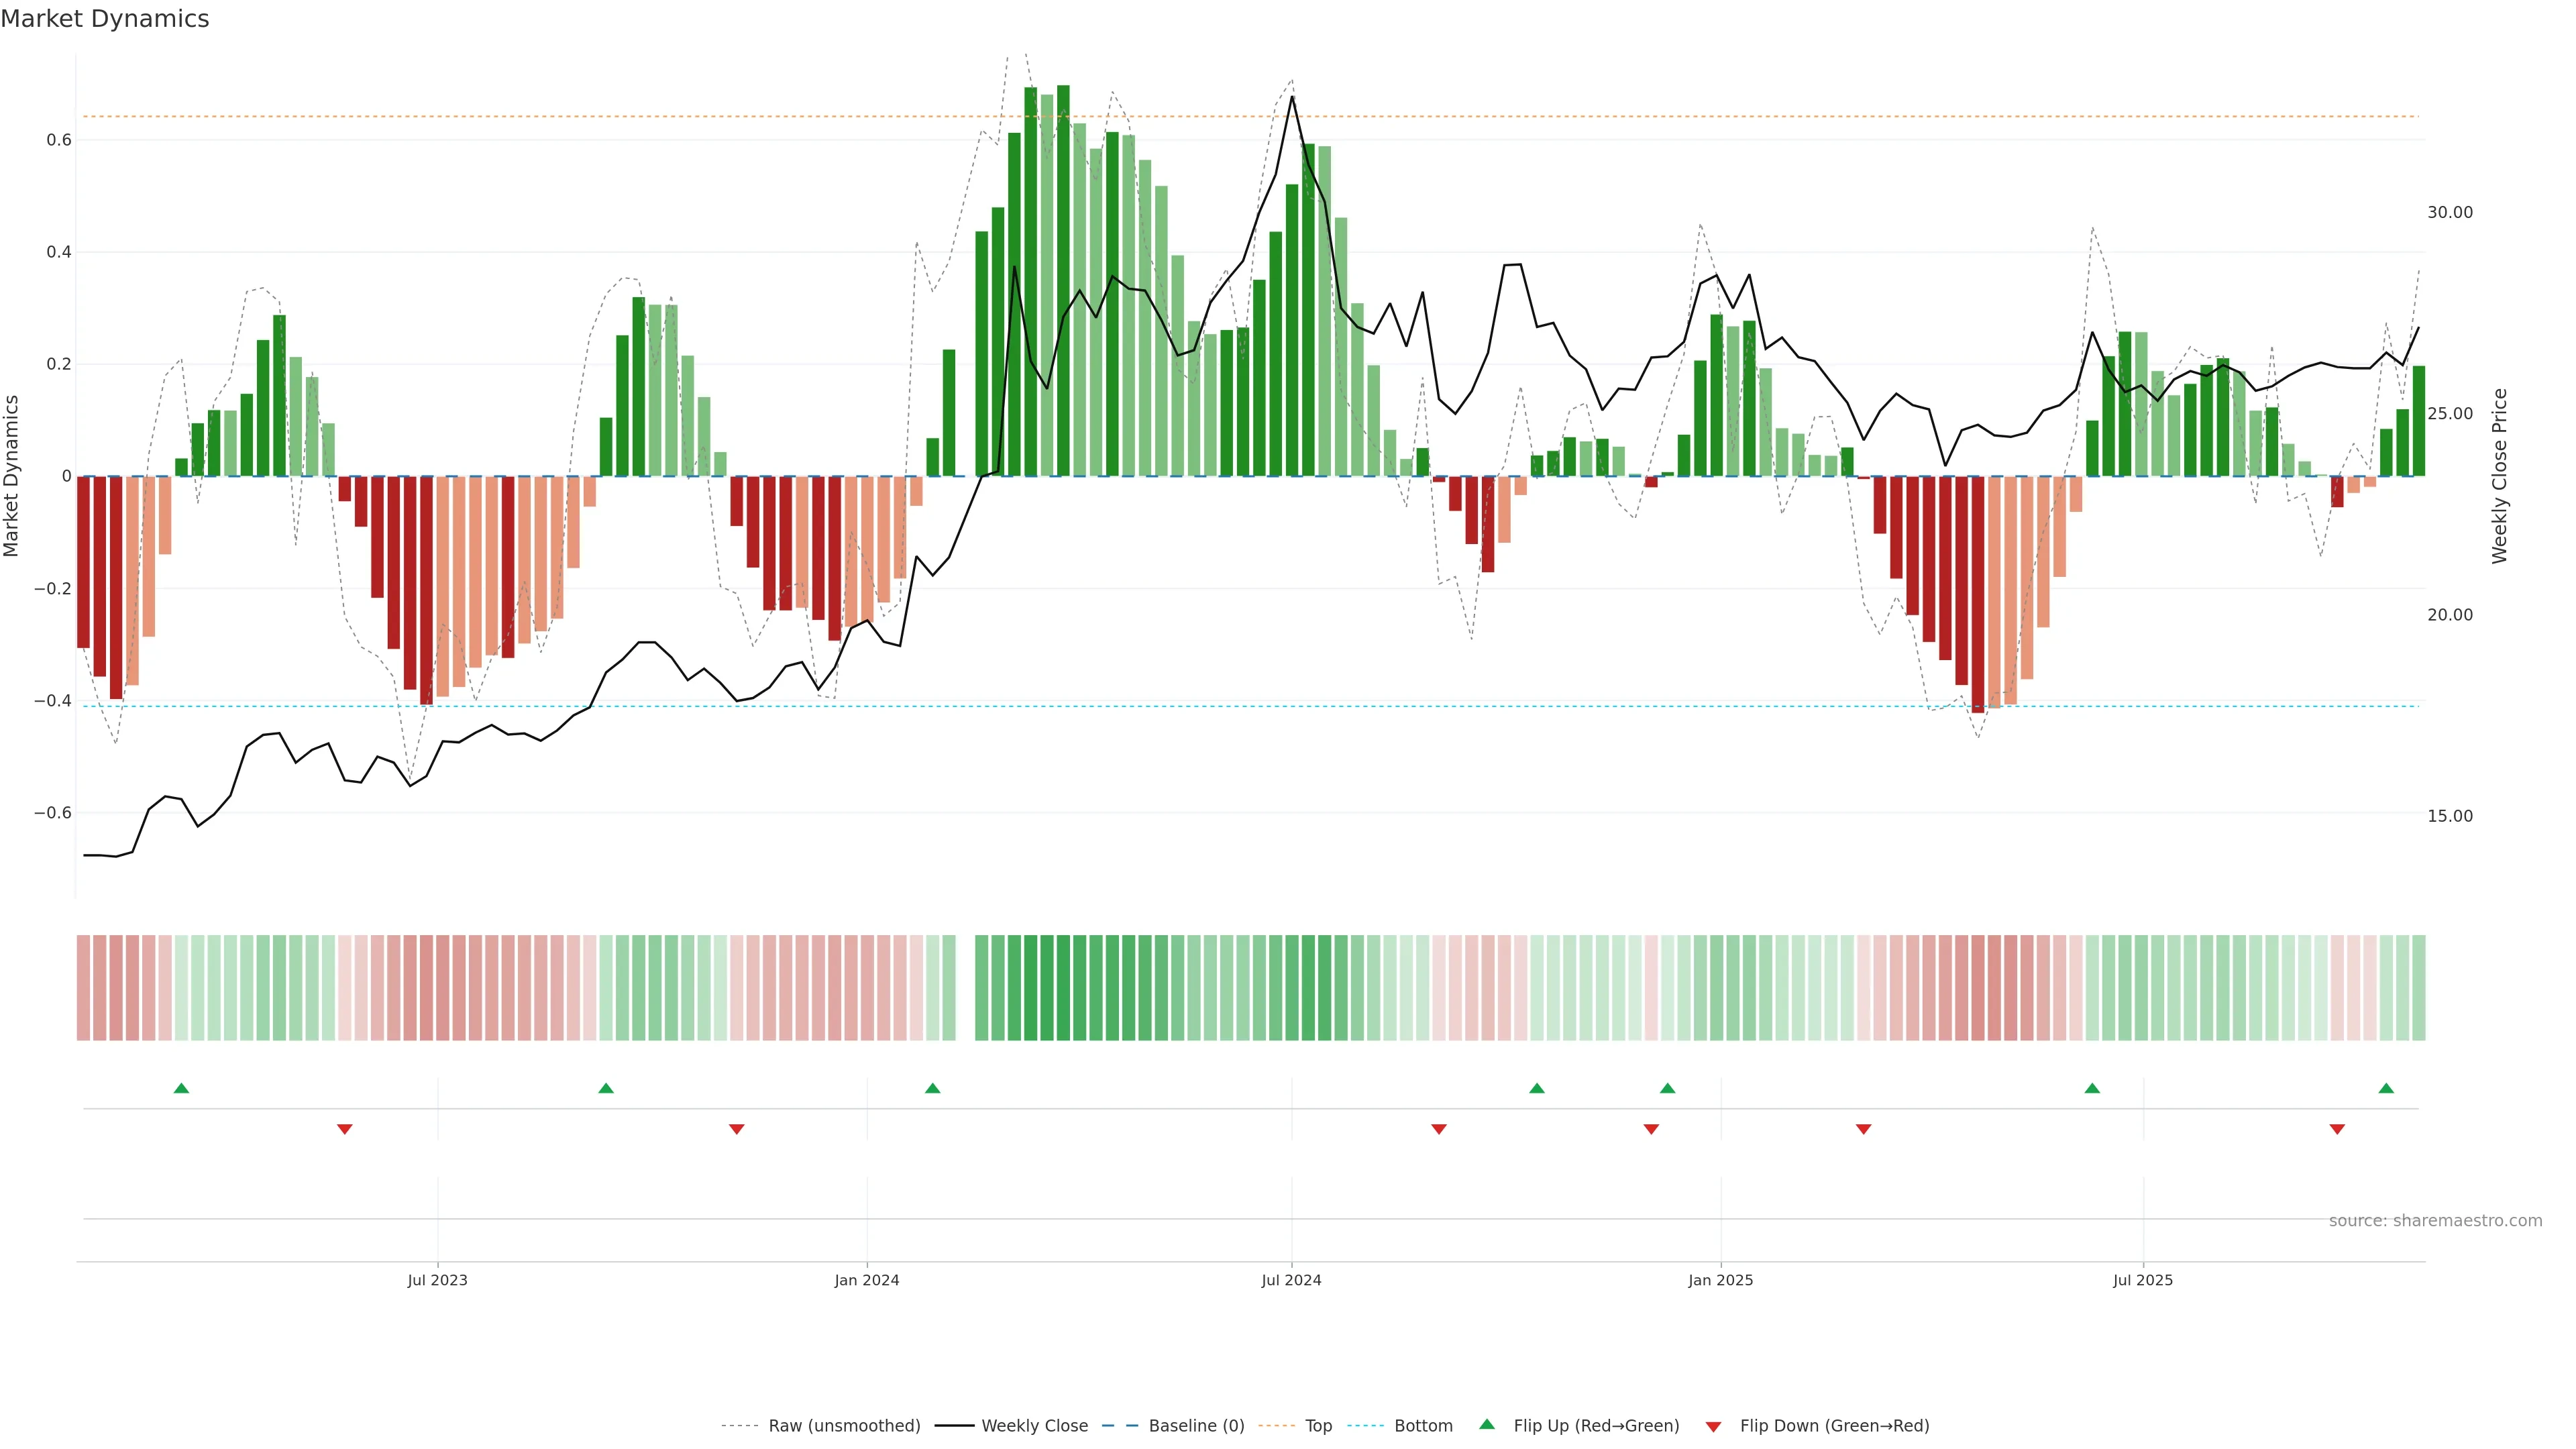Click the Market Dynamics chart title
This screenshot has height=1449, width=2576.
pos(105,19)
